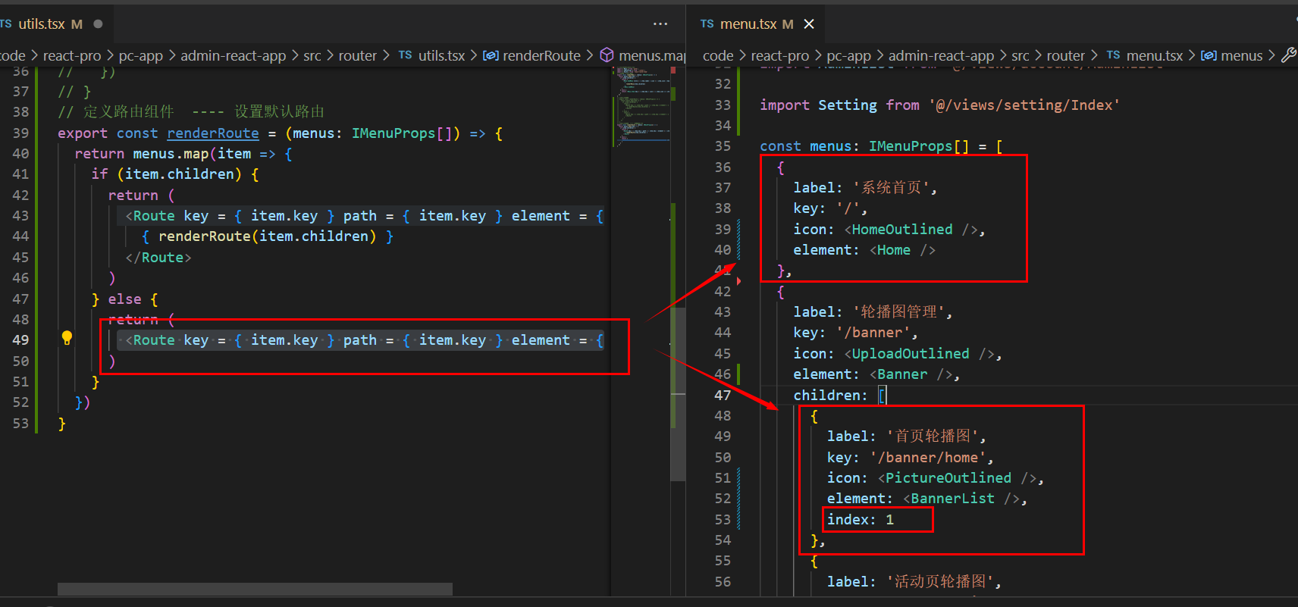Click the horizontal scrollbar under the utils.tsx editor
This screenshot has width=1298, height=607.
[255, 589]
